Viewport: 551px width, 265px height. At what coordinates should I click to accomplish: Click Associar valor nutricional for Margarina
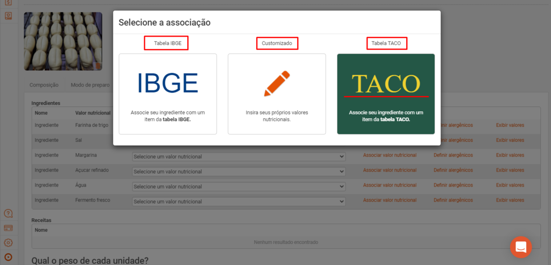coord(390,155)
